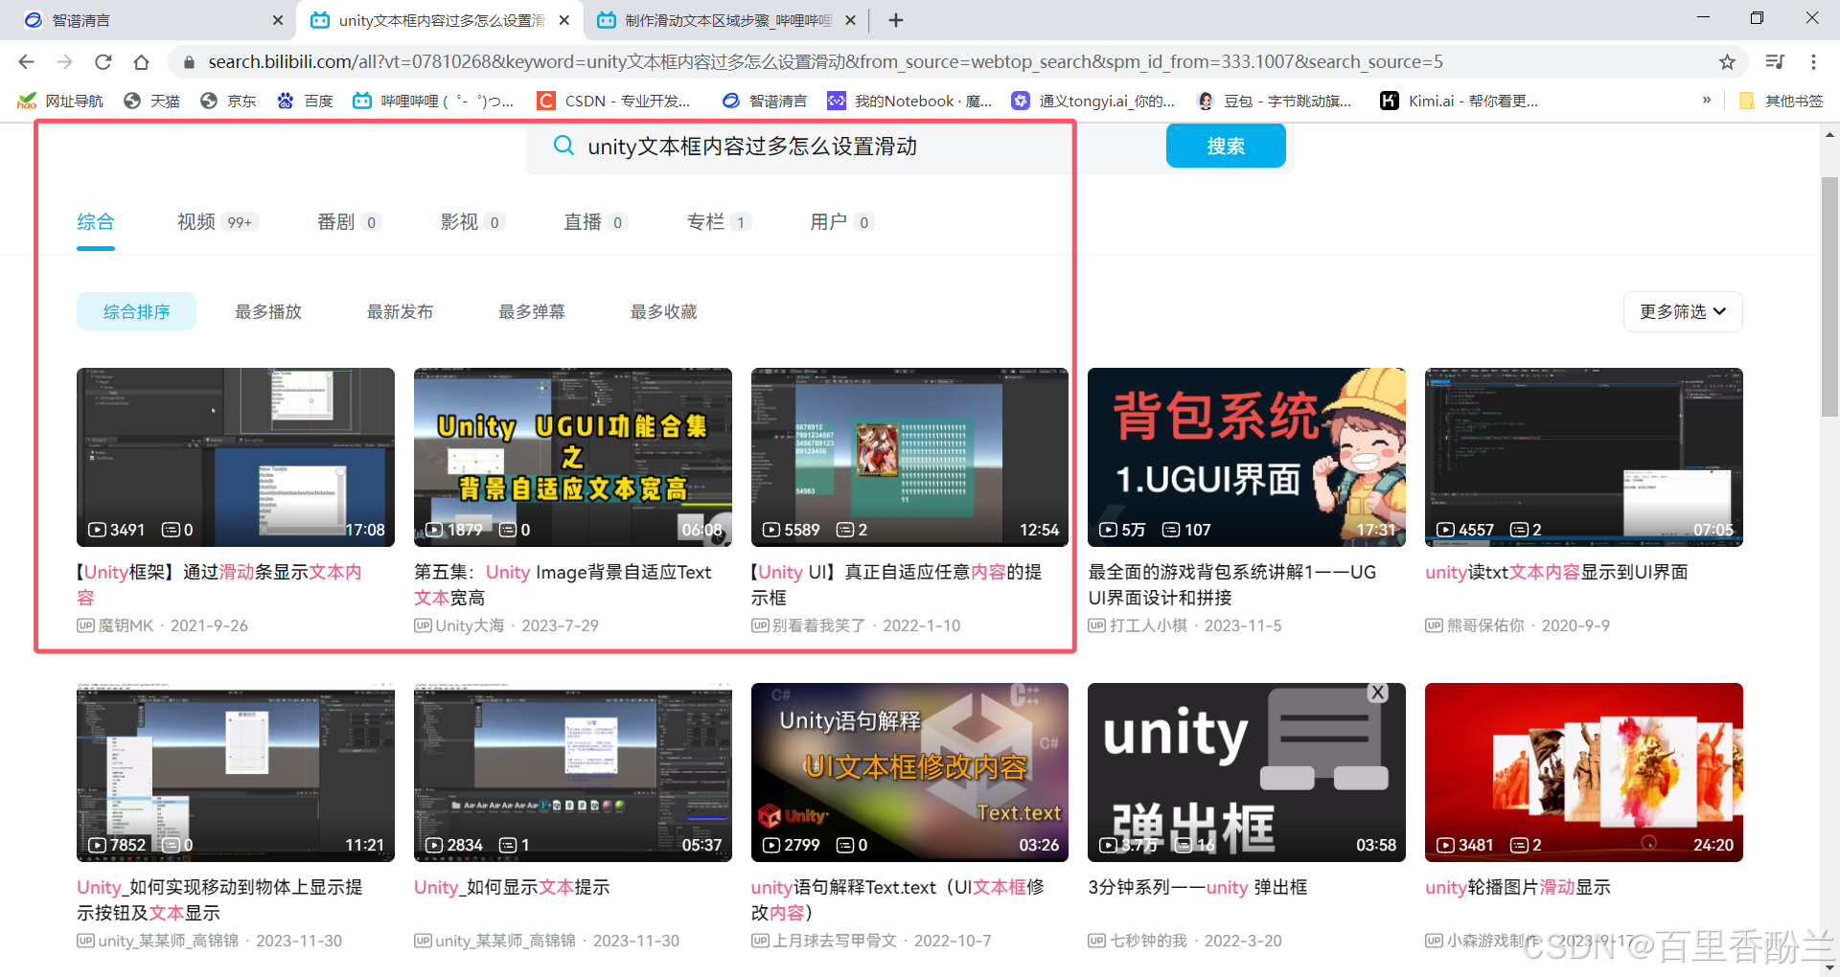The image size is (1840, 977).
Task: Open a new browser tab with plus icon
Action: point(896,20)
